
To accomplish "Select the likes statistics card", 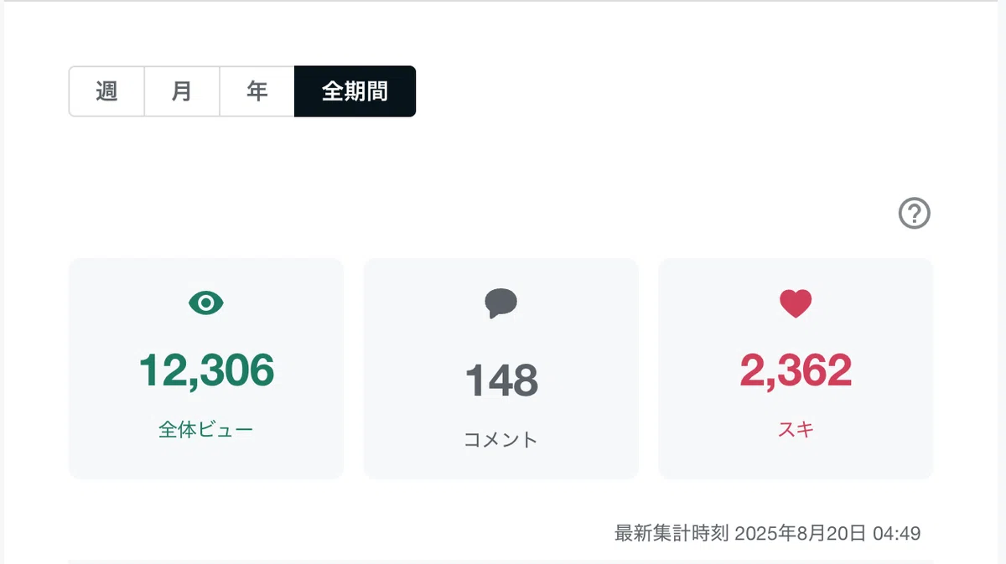I will [x=796, y=369].
